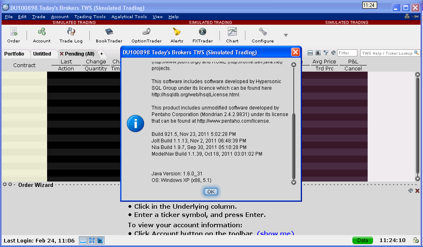Open the Analytical Tools menu
The height and width of the screenshot is (247, 423).
point(129,16)
